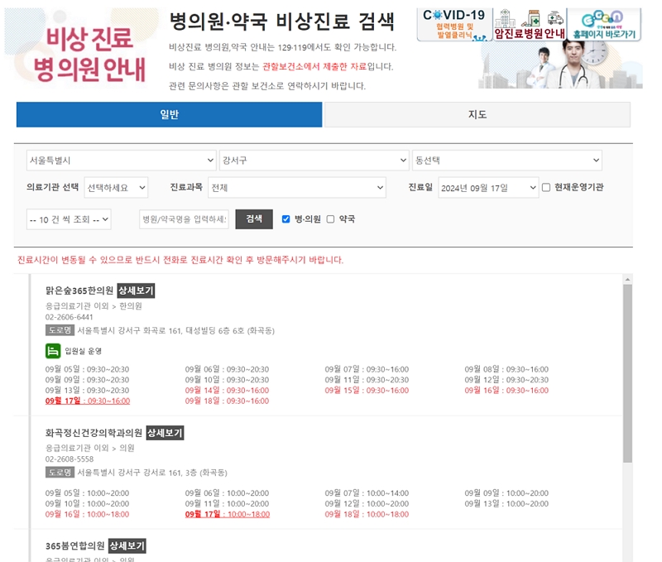
Task: Focus the 병원/약국명 search input field
Action: 184,219
